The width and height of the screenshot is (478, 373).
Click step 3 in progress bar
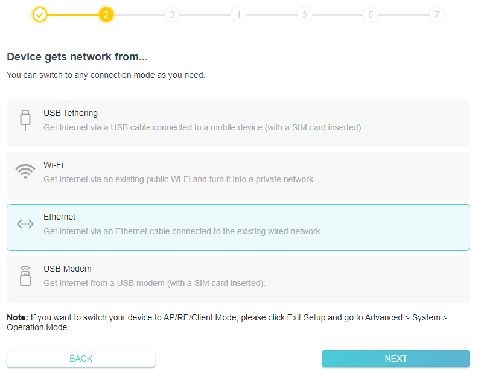point(172,14)
